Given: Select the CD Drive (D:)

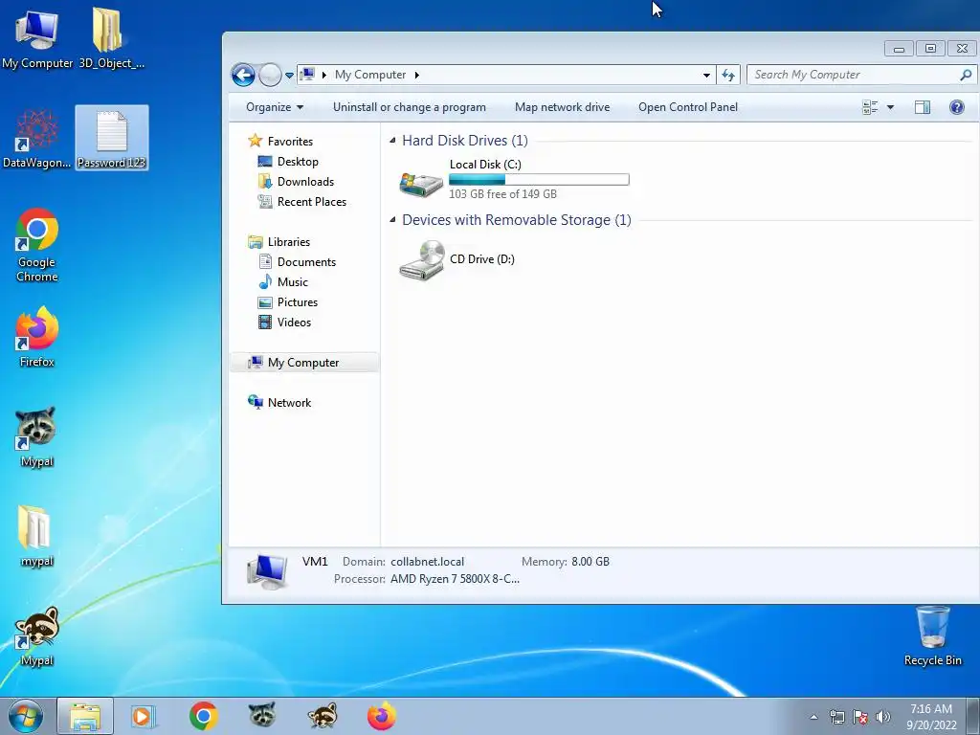Looking at the screenshot, I should 457,259.
